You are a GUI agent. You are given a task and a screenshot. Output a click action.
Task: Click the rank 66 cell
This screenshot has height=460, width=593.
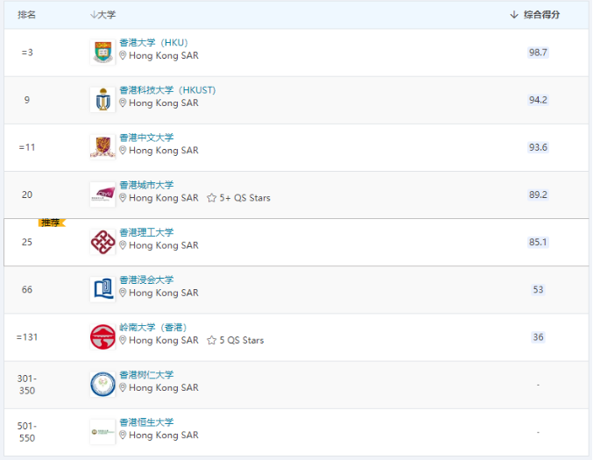pos(27,289)
